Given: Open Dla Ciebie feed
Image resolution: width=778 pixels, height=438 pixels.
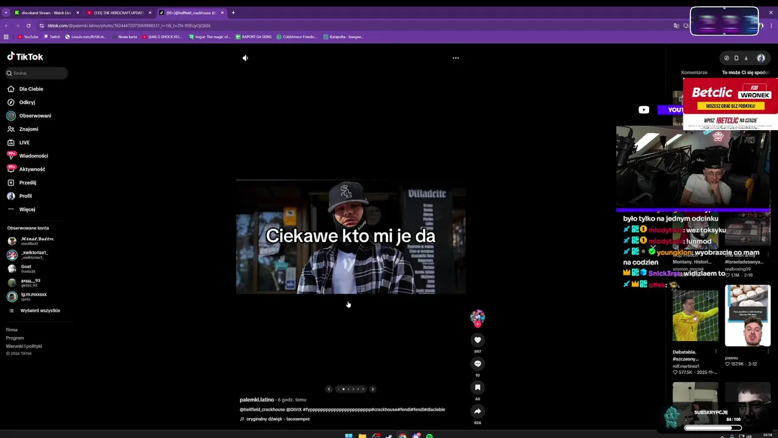Looking at the screenshot, I should coord(31,89).
